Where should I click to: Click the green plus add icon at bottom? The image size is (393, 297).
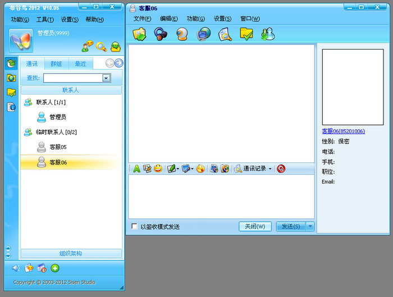[55, 268]
